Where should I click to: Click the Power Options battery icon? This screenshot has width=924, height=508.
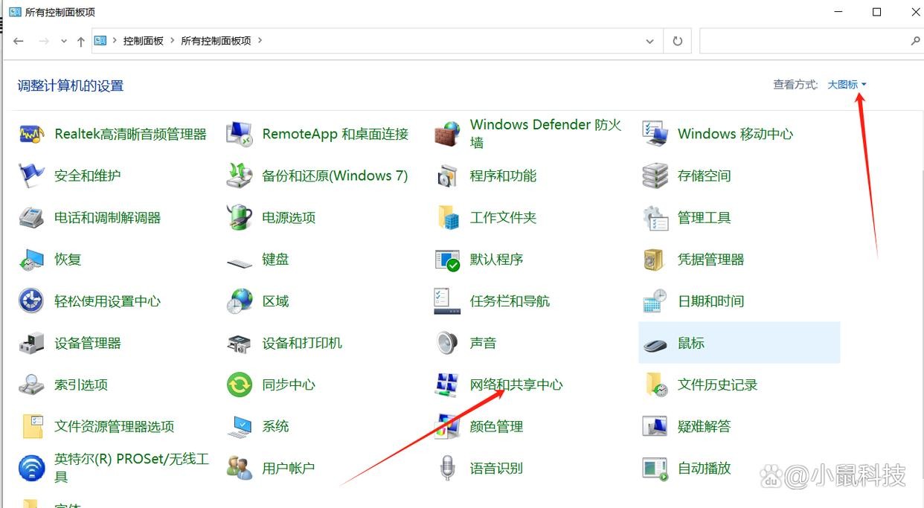(x=239, y=218)
